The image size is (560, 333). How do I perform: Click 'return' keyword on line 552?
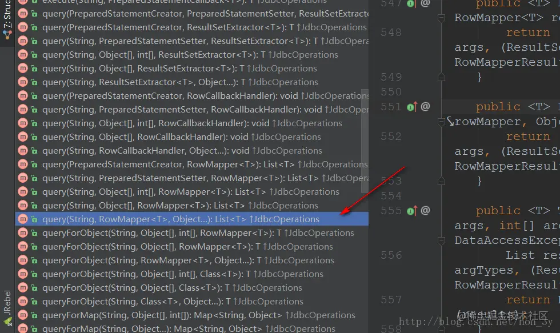coord(528,137)
